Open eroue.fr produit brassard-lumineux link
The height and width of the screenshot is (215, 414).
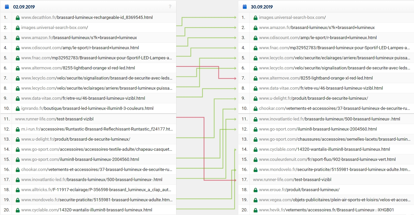(299, 190)
